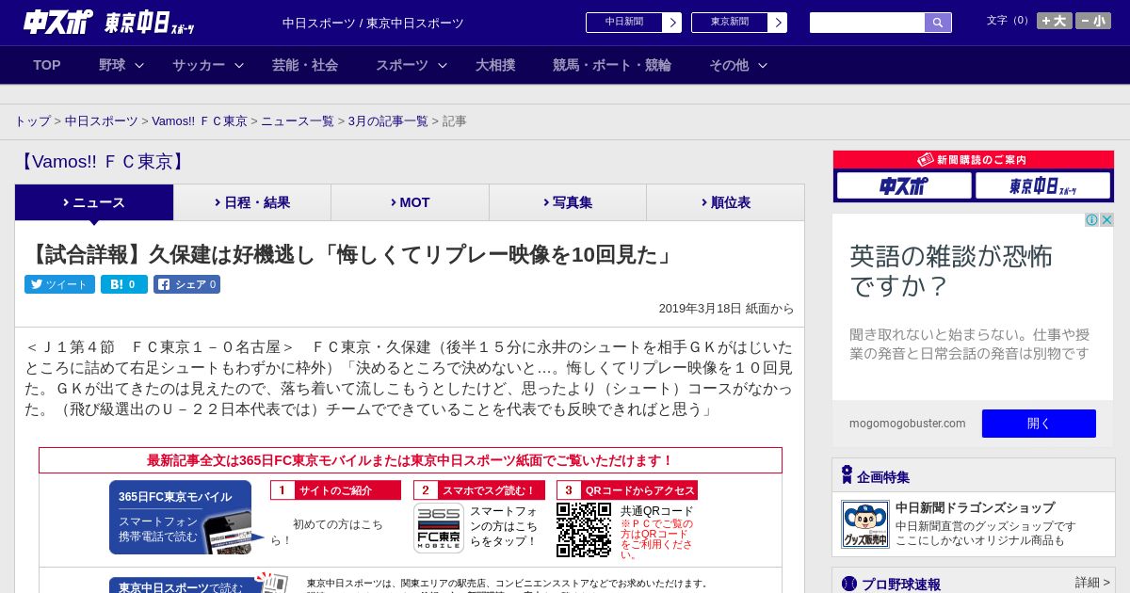This screenshot has height=593, width=1130.
Task: Select the 日程・結果 tab
Action: point(252,202)
